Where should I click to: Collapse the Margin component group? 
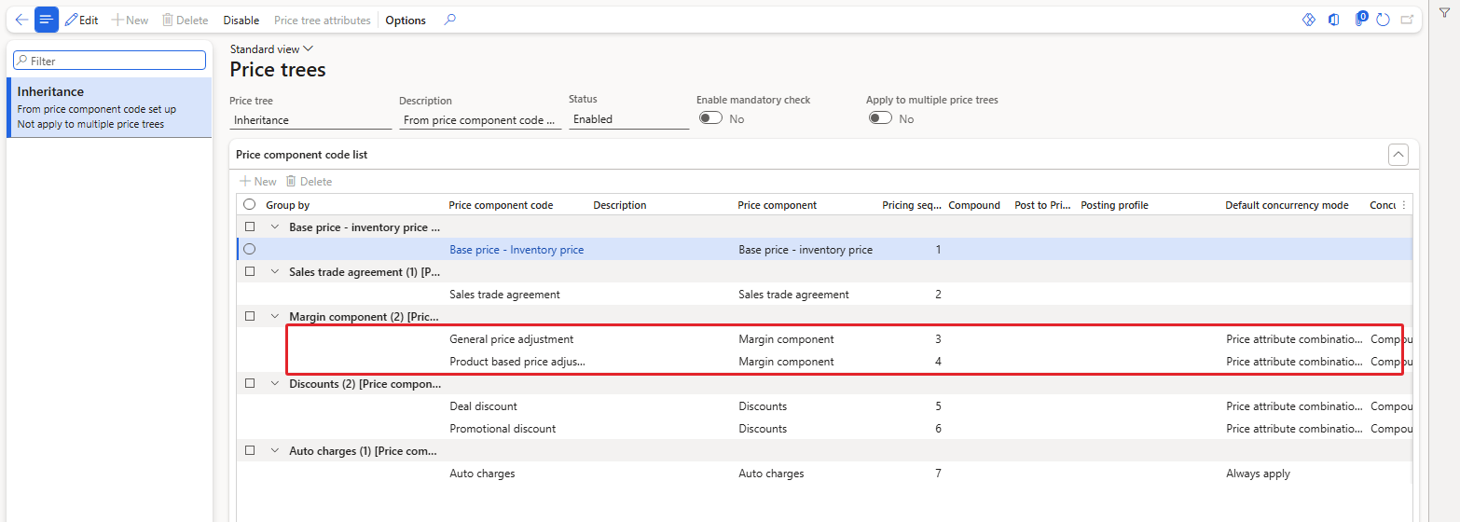pos(274,316)
